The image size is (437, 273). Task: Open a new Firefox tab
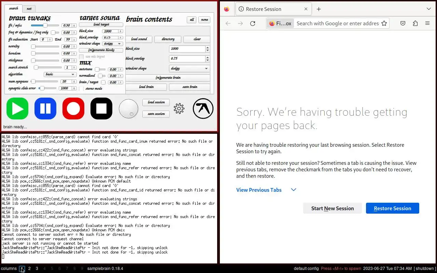point(319,9)
